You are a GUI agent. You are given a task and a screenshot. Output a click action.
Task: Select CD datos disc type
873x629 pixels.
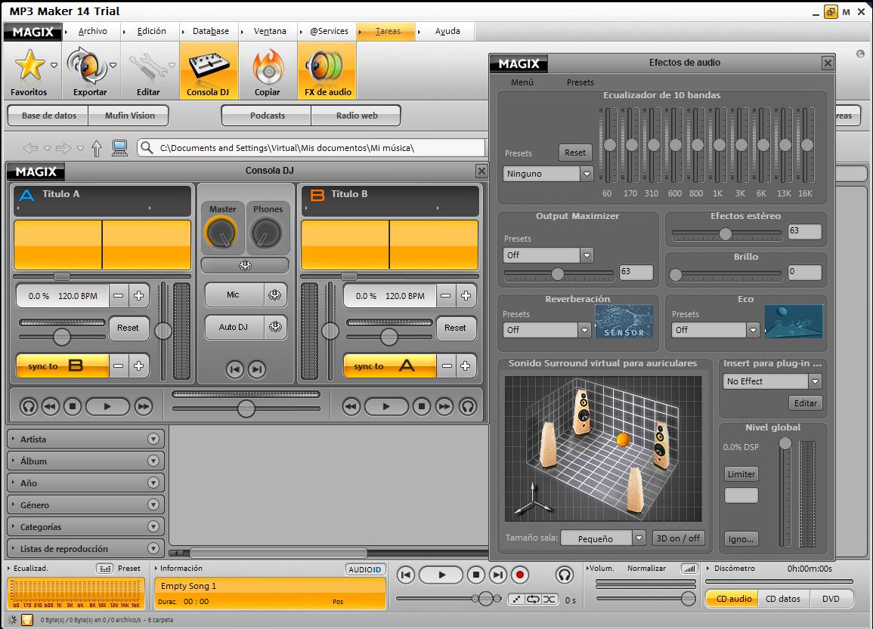783,599
